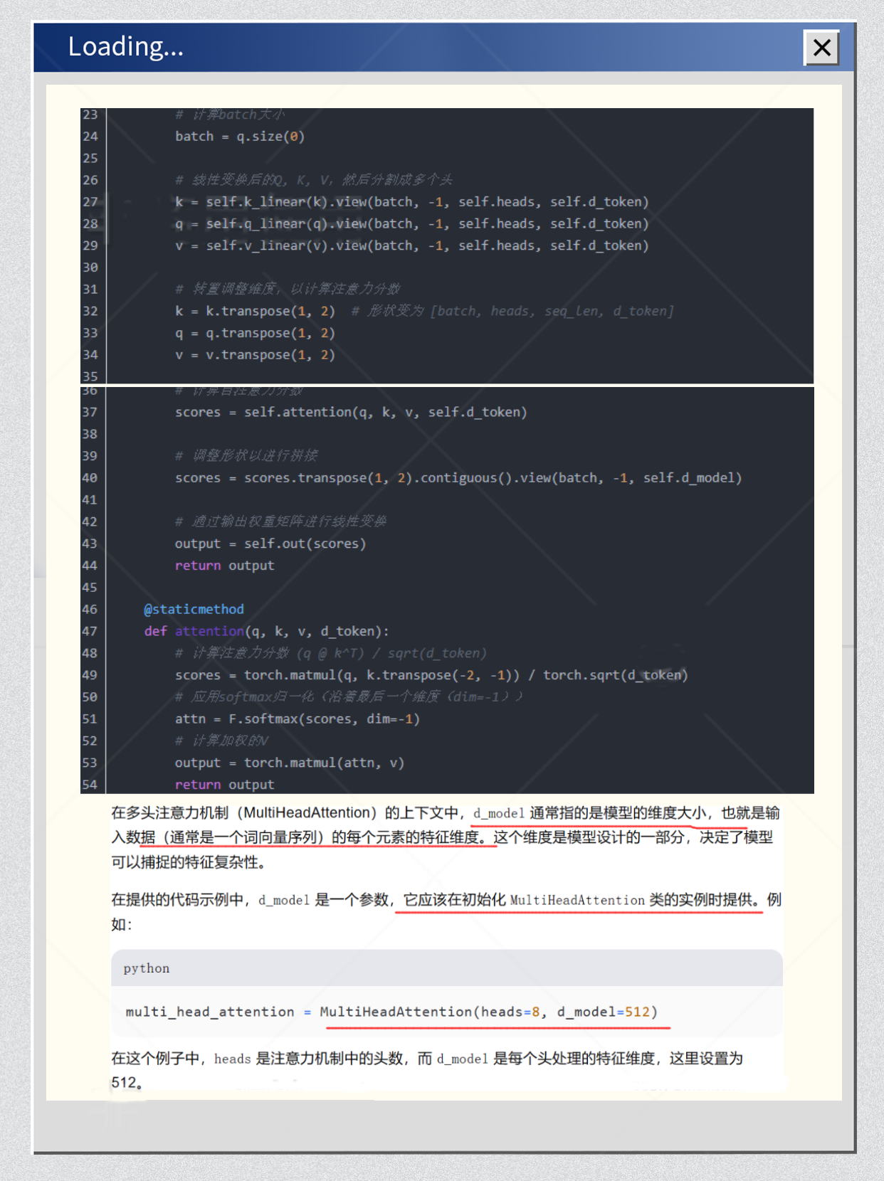Click the Loading... title text
Viewport: 884px width, 1181px height.
click(126, 46)
